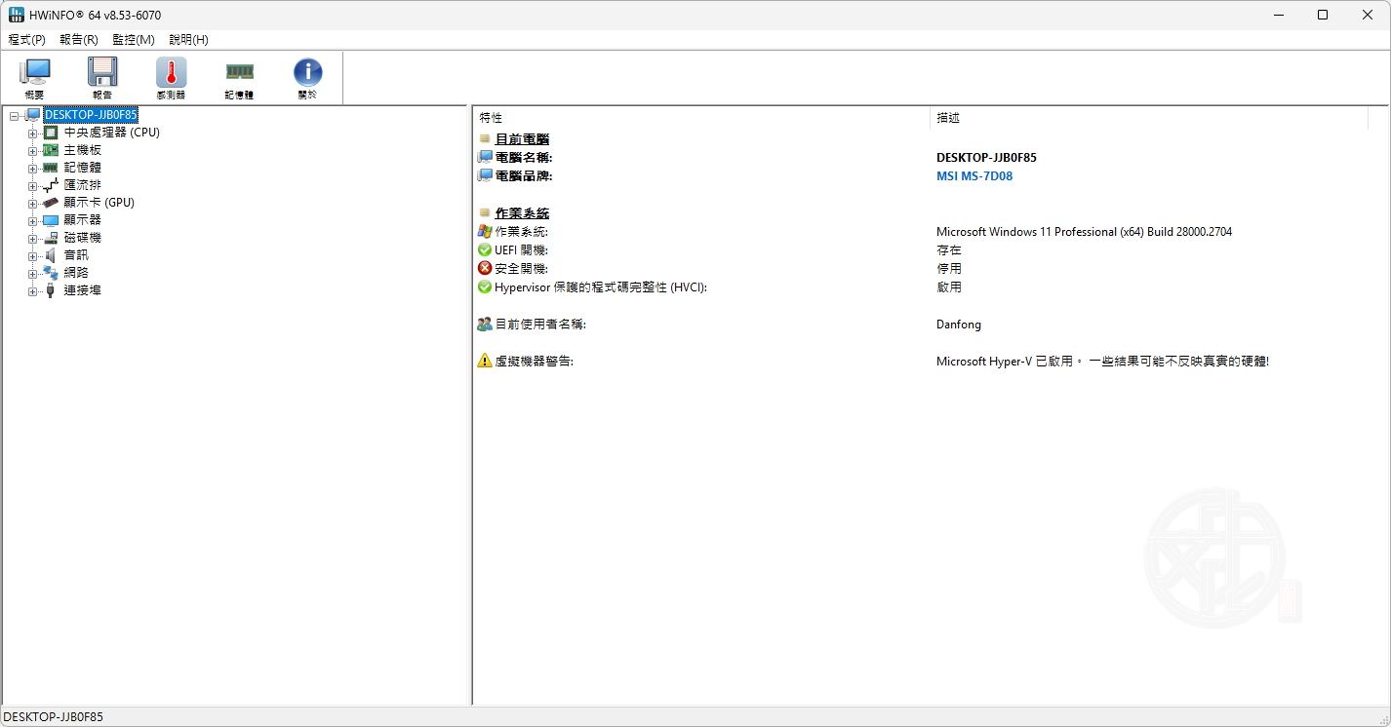This screenshot has height=727, width=1391.
Task: Click the 報告 save report floppy icon
Action: pyautogui.click(x=102, y=78)
